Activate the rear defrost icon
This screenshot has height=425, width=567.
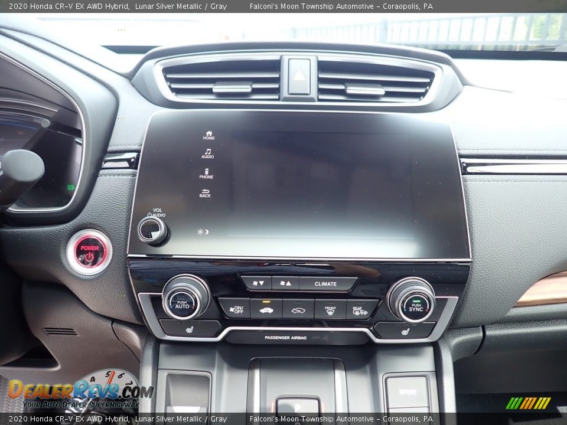click(359, 310)
